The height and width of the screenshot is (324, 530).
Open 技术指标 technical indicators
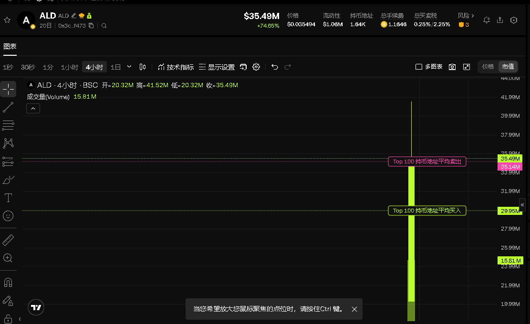pos(176,67)
